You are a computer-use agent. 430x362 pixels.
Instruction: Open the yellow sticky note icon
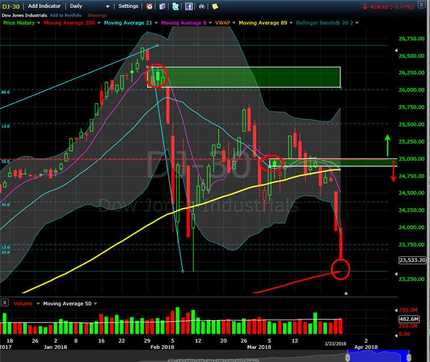coord(215,6)
